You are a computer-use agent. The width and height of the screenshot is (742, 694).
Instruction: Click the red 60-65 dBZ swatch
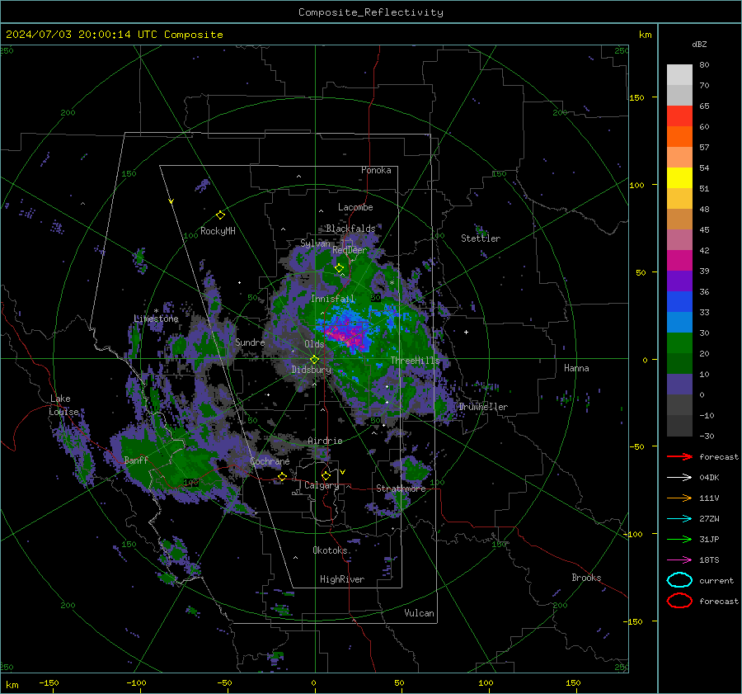coord(679,116)
